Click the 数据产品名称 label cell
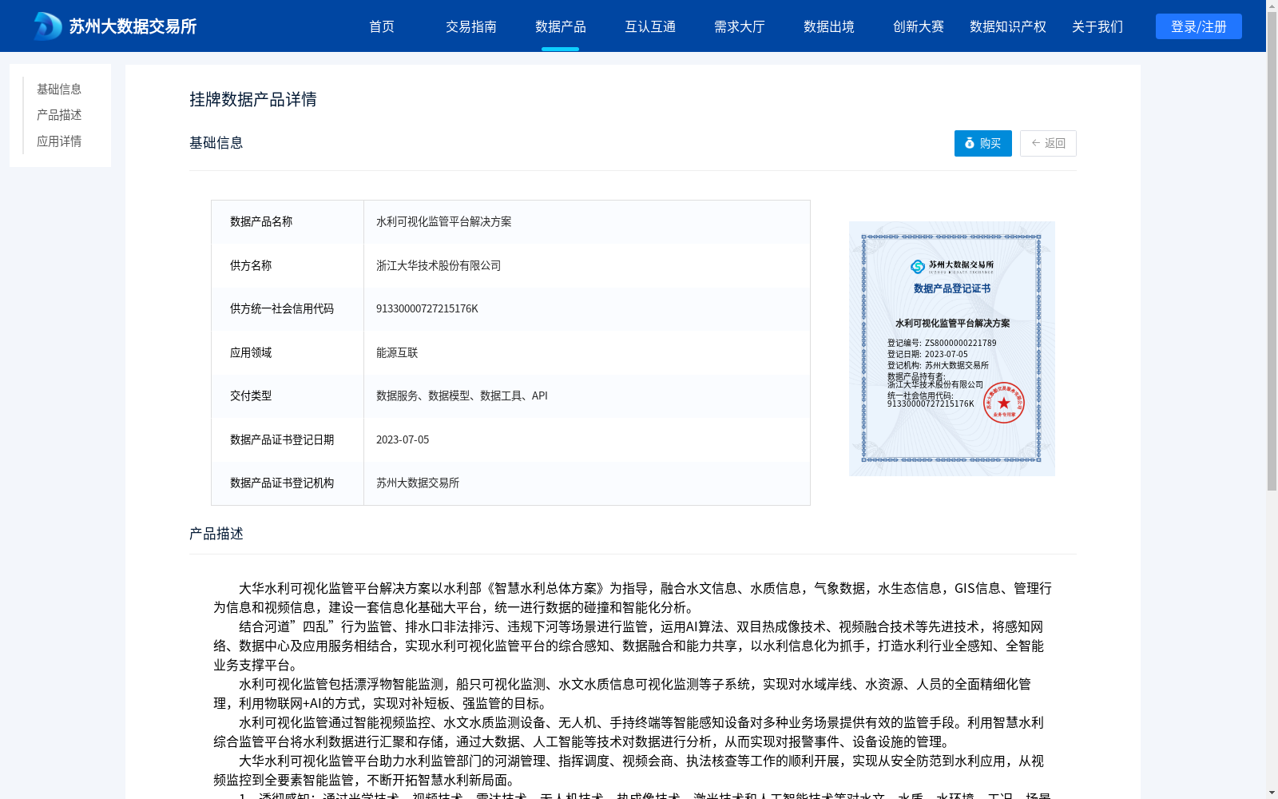Image resolution: width=1278 pixels, height=799 pixels. (x=288, y=222)
